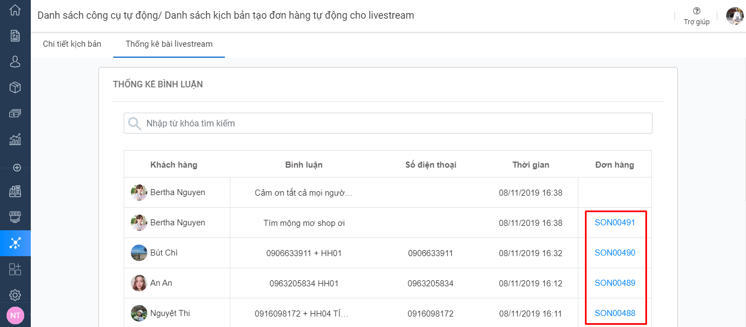Open the orders invoice icon in sidebar
Viewport: 746px width, 327px height.
15,36
